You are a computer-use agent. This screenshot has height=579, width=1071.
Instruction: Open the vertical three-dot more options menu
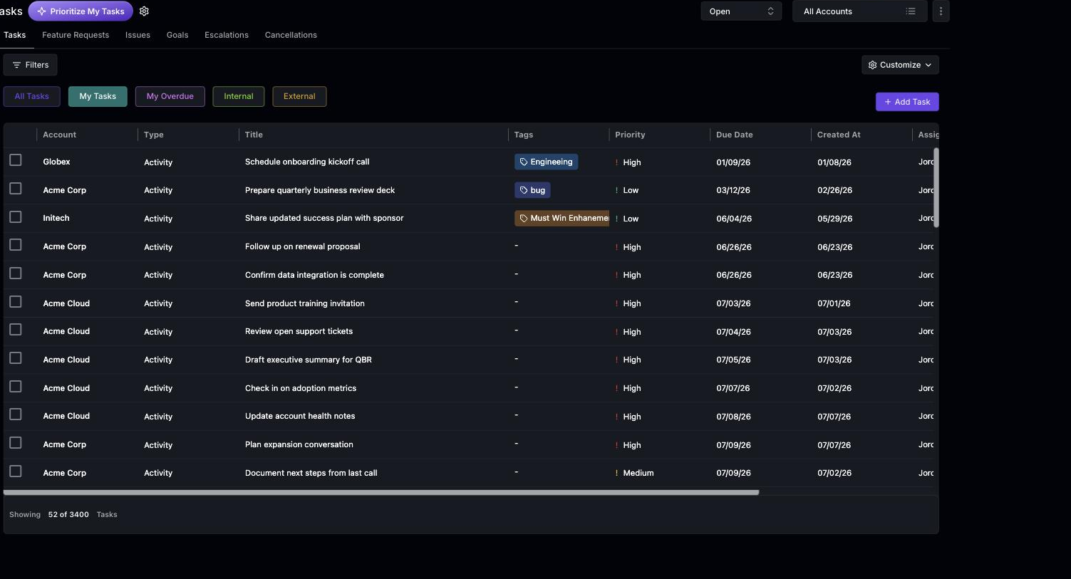coord(941,11)
